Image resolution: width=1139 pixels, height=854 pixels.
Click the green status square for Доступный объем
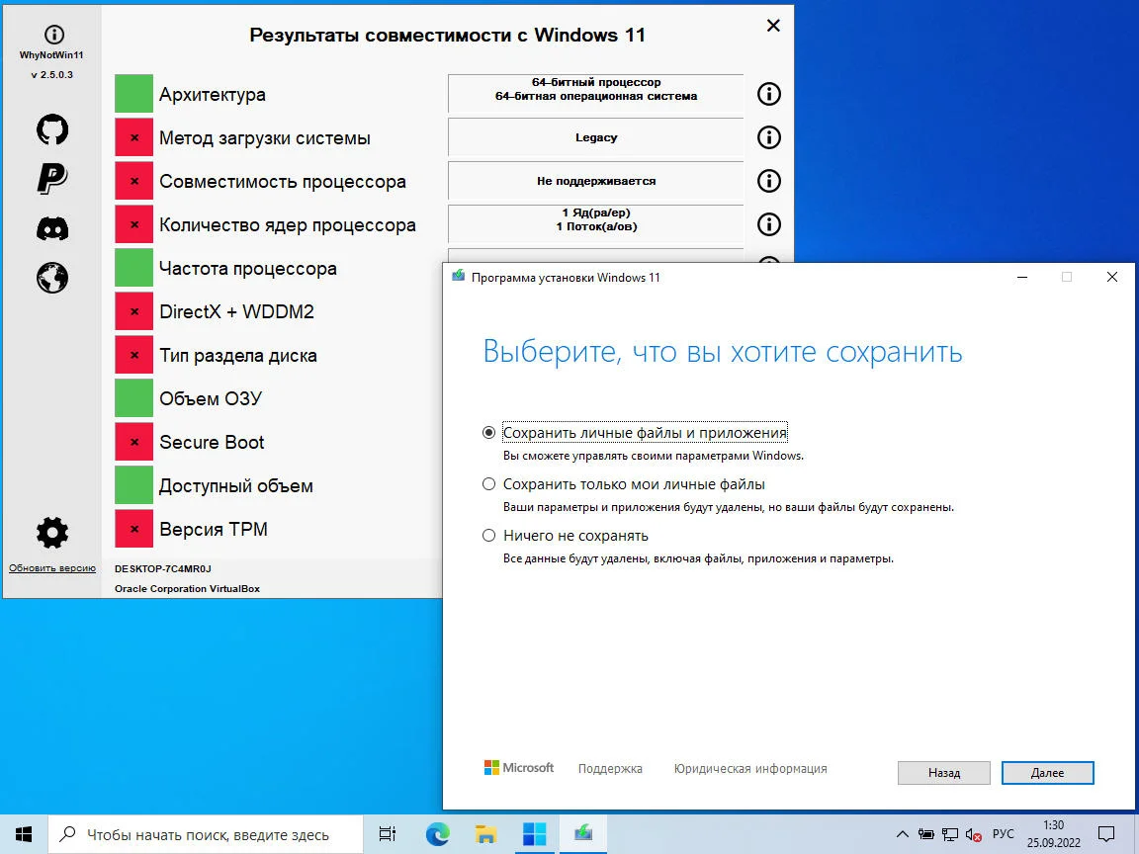tap(133, 485)
